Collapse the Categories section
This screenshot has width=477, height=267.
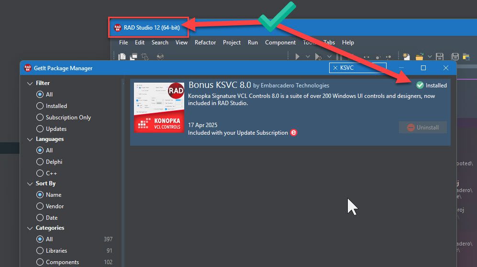(x=30, y=228)
